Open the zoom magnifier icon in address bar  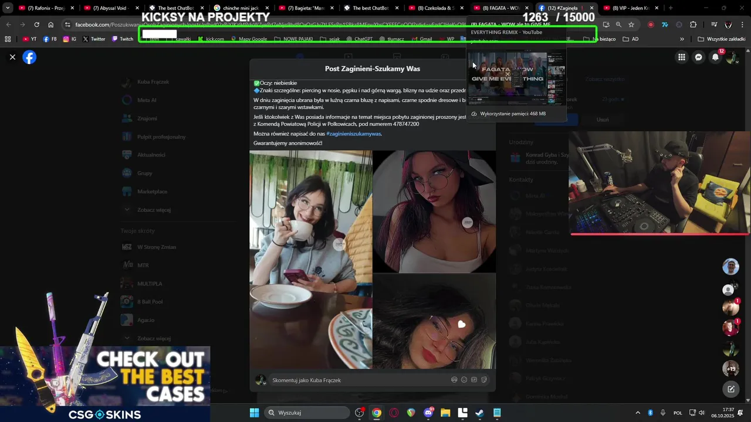tap(618, 25)
